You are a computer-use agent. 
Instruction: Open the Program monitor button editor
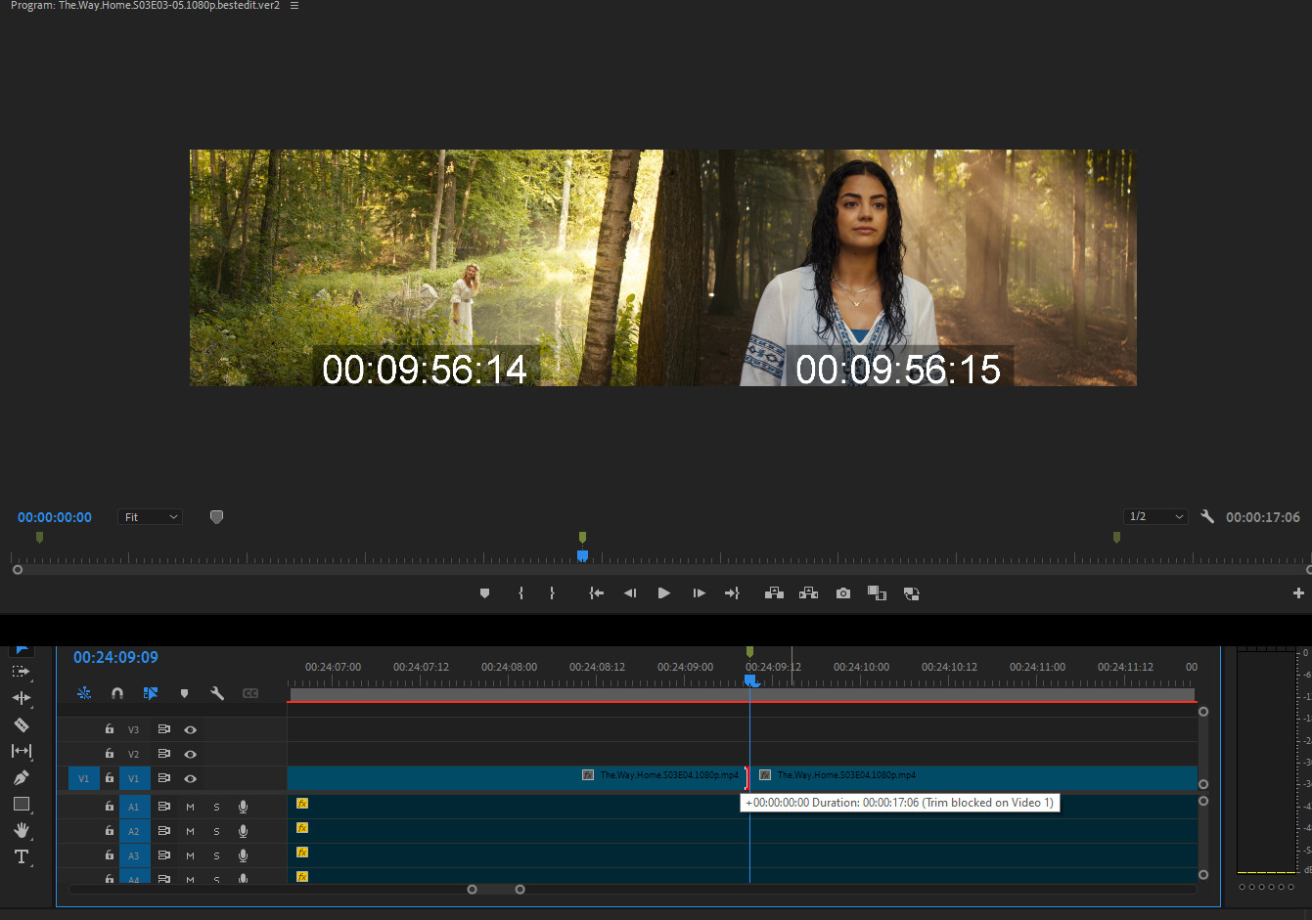tap(1298, 593)
